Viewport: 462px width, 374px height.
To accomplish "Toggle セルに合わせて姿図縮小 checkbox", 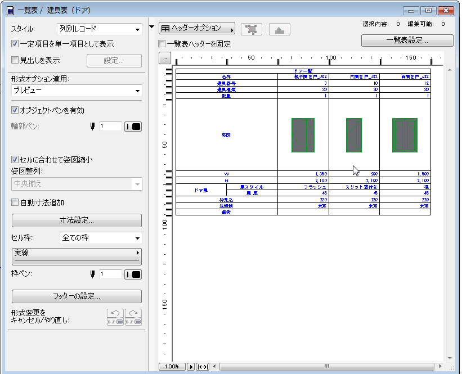I will [15, 160].
